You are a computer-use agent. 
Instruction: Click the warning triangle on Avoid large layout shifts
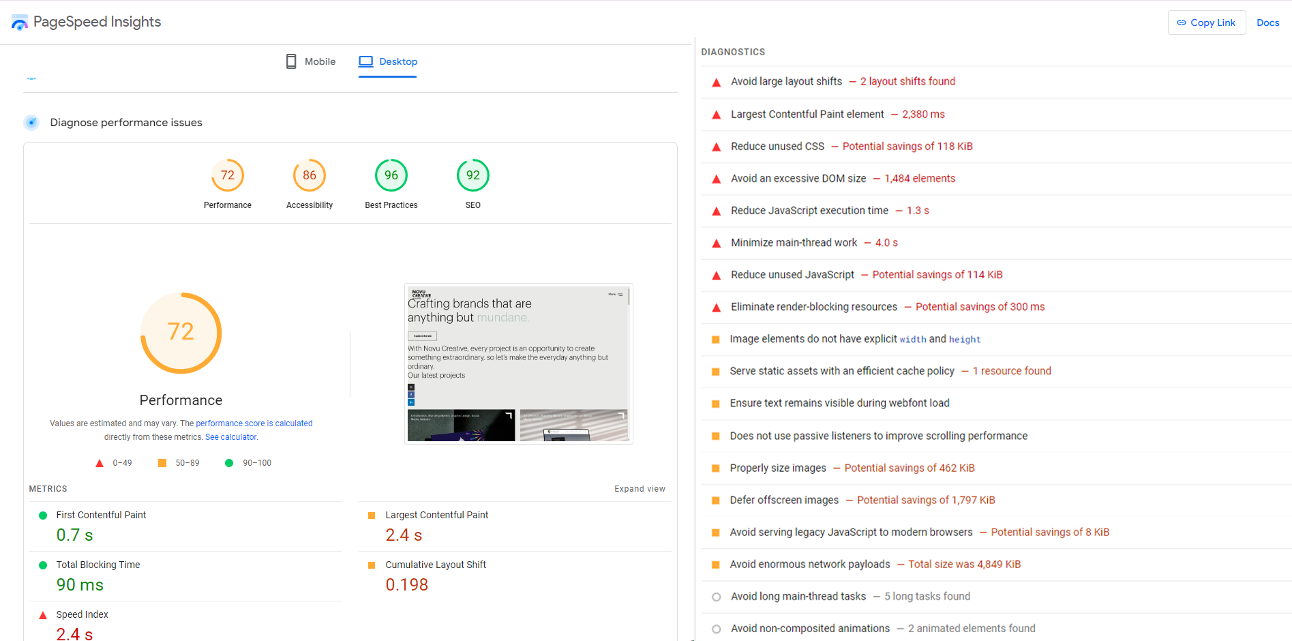click(x=716, y=82)
